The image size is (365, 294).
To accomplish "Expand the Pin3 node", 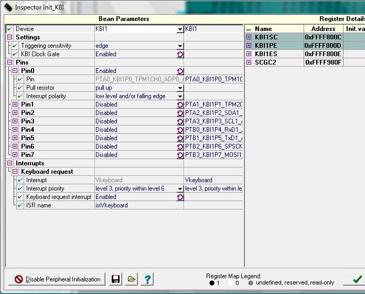I will 15,121.
